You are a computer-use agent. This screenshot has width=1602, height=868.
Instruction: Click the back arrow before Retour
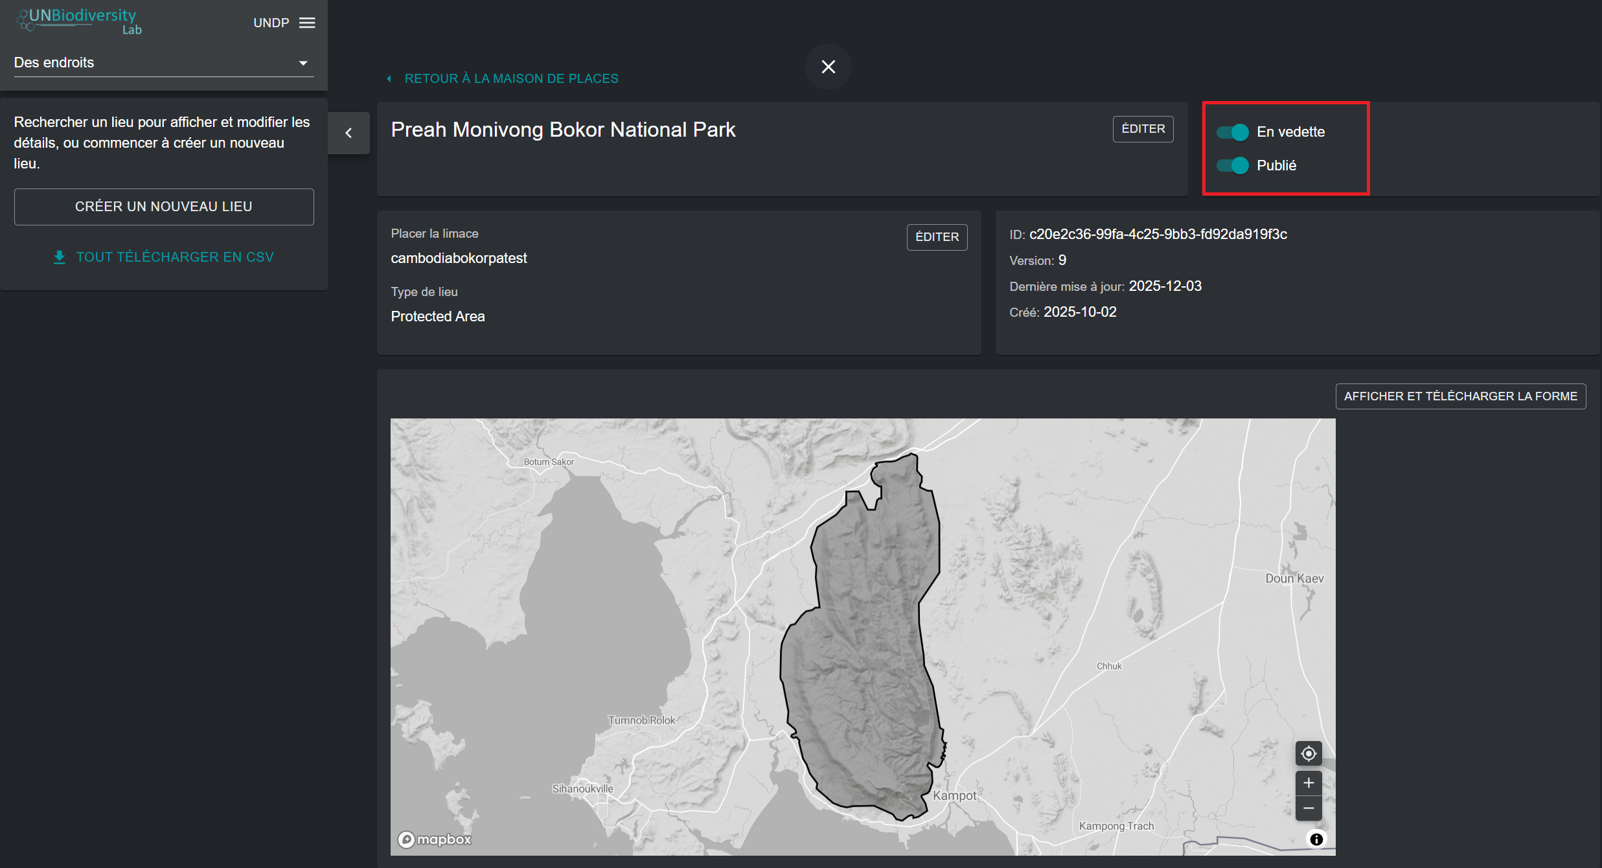pyautogui.click(x=389, y=79)
